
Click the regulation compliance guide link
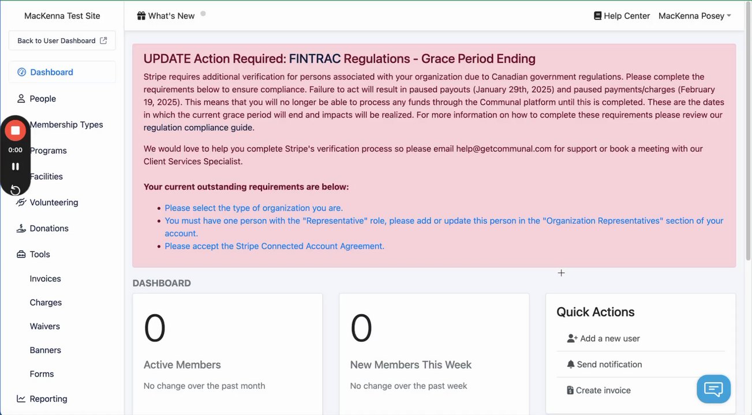tap(199, 127)
